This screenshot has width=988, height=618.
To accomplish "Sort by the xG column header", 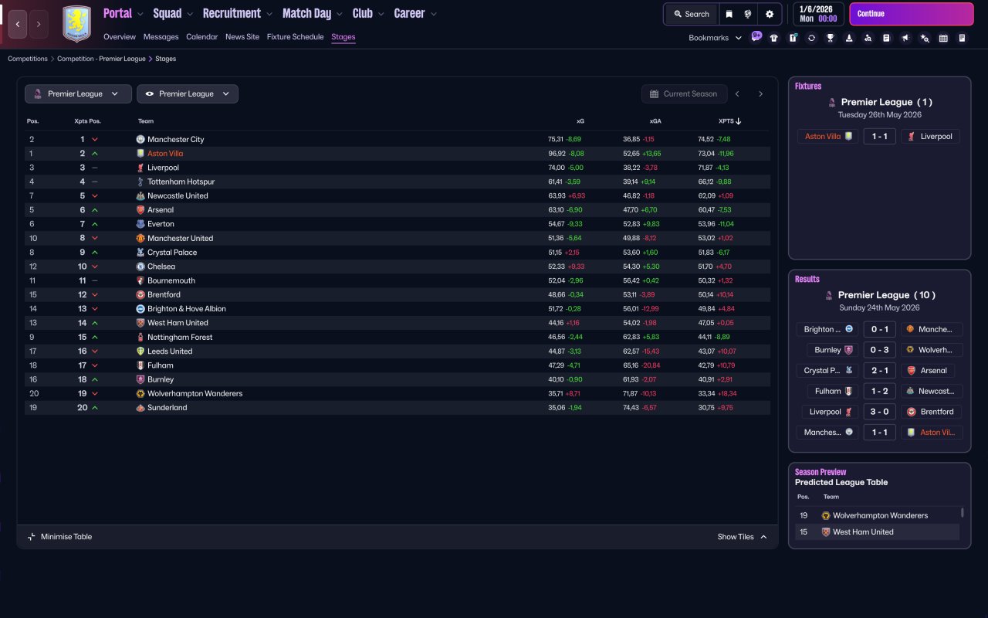I will coord(580,121).
